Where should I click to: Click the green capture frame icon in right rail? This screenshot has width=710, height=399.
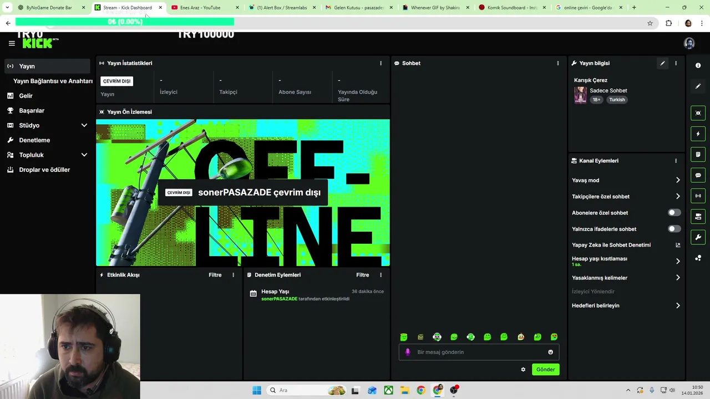point(698,113)
